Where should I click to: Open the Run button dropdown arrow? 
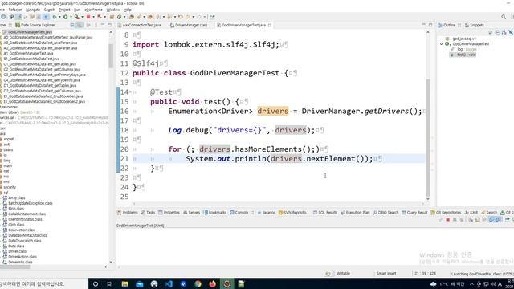point(71,17)
